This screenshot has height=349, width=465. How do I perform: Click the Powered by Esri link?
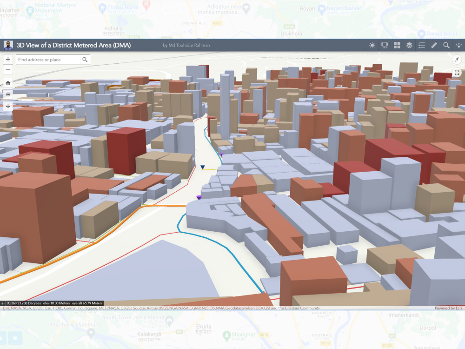pos(448,308)
